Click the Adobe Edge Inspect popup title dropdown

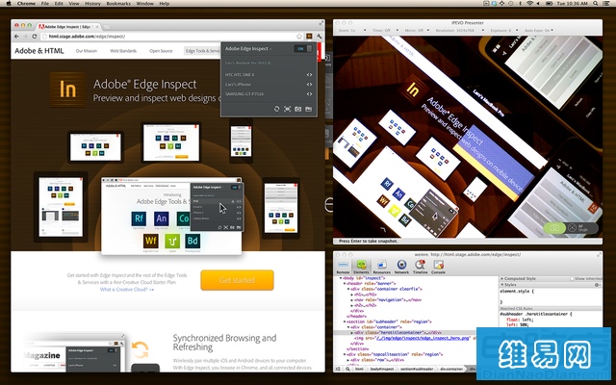pos(248,49)
